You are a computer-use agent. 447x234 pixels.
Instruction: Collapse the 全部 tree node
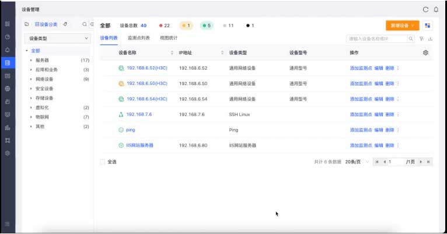click(x=27, y=51)
